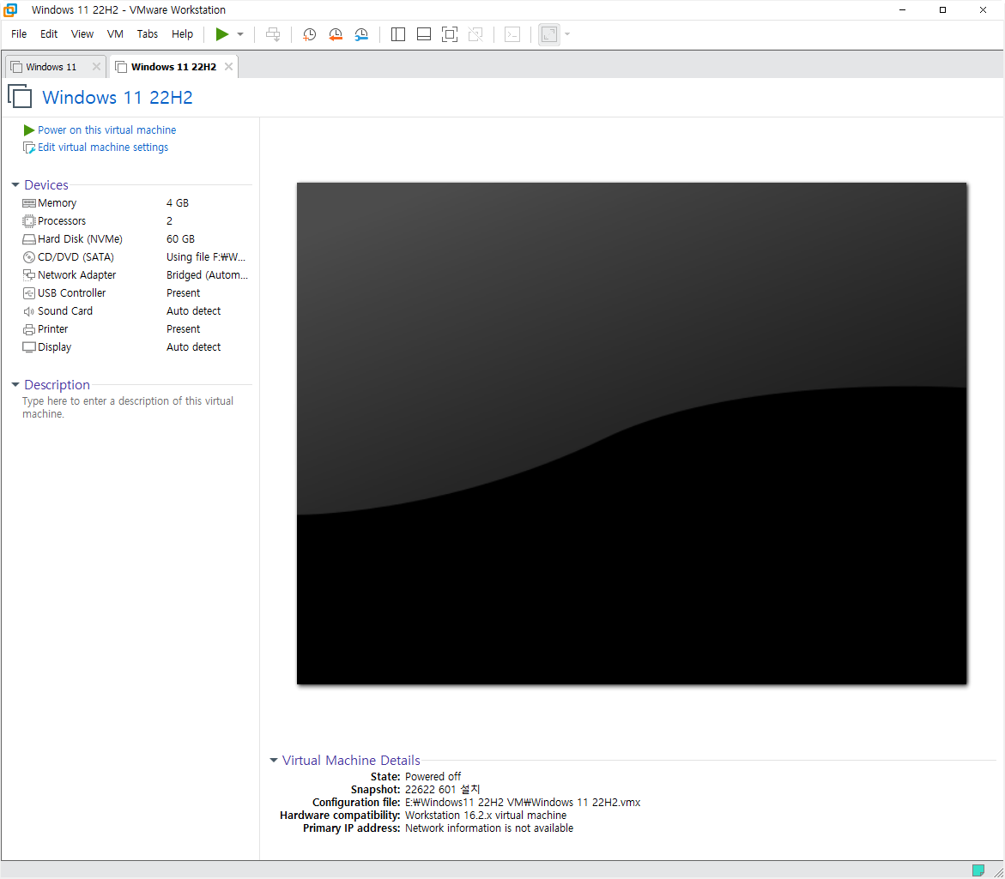1005x879 pixels.
Task: Select the USB Controller device
Action: (x=136, y=292)
